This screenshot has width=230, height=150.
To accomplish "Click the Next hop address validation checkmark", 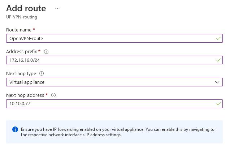I will coord(218,104).
